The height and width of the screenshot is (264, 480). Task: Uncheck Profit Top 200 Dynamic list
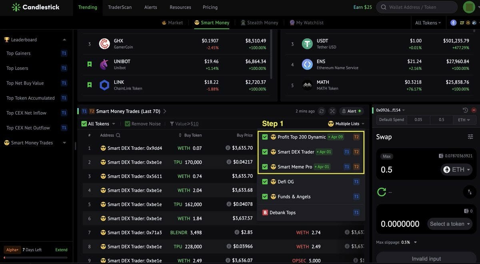click(x=265, y=137)
